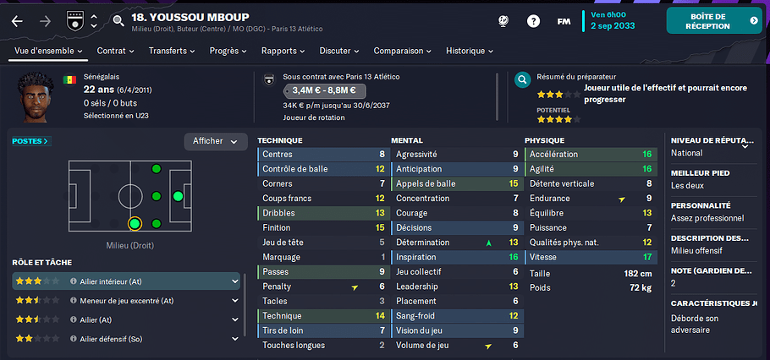This screenshot has height=360, width=770.
Task: Expand the Ailier défensif (So) role
Action: [234, 339]
